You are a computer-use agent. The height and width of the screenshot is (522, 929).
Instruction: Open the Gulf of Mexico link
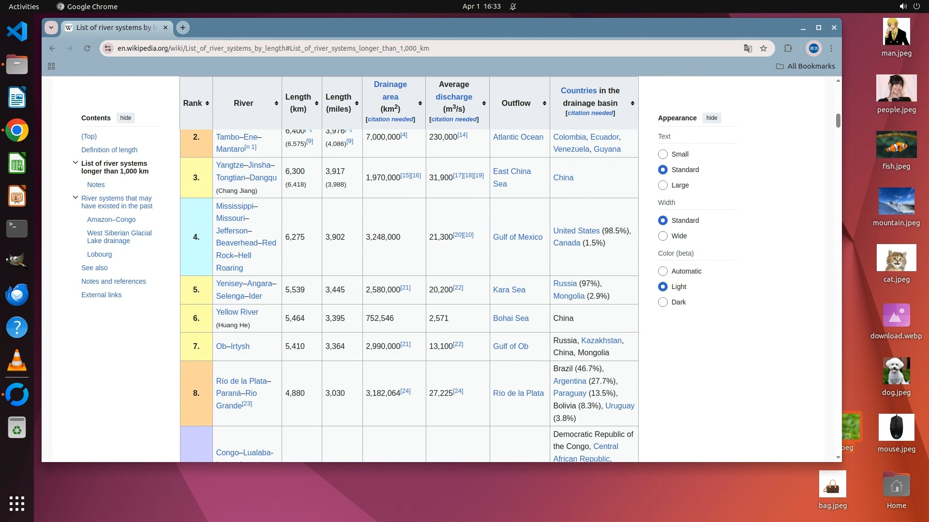click(517, 237)
